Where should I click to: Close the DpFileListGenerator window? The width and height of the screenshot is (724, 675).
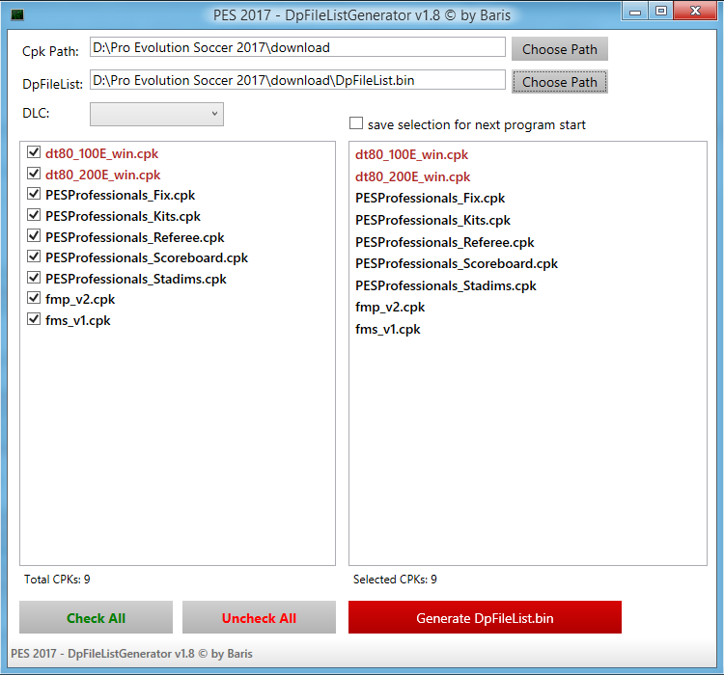click(695, 11)
